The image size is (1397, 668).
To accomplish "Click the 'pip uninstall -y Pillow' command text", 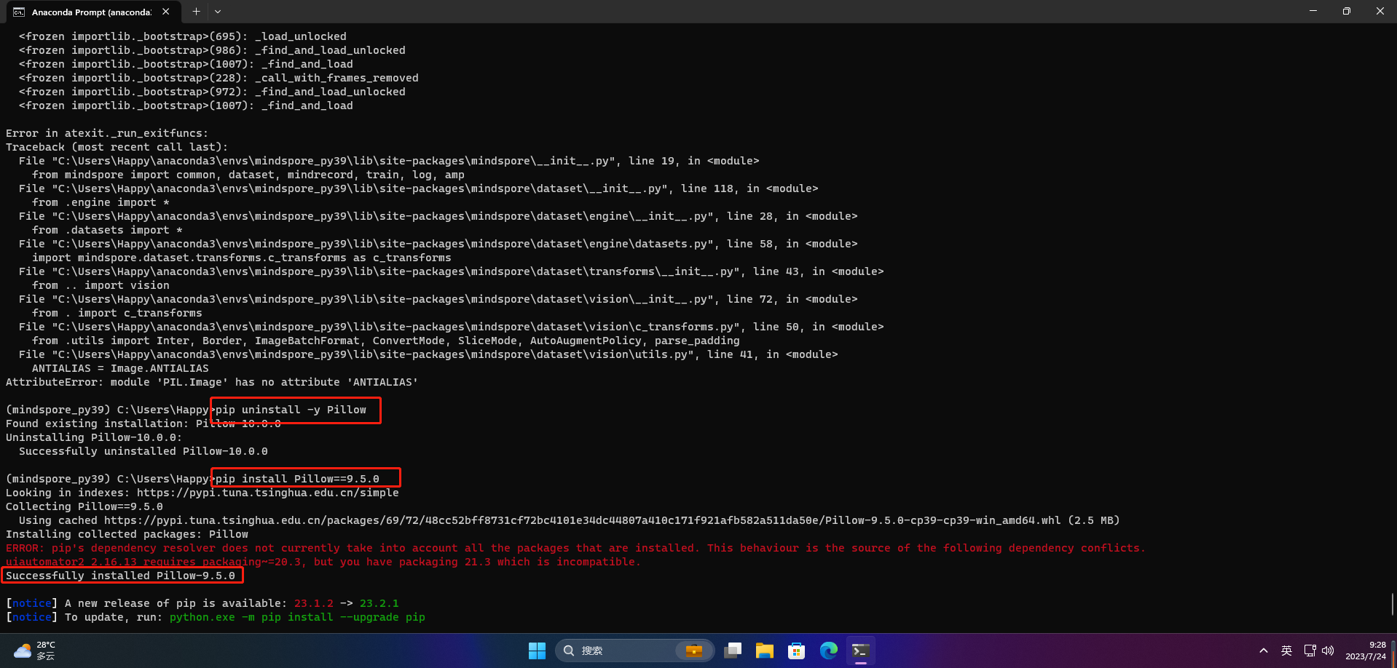I will (291, 410).
